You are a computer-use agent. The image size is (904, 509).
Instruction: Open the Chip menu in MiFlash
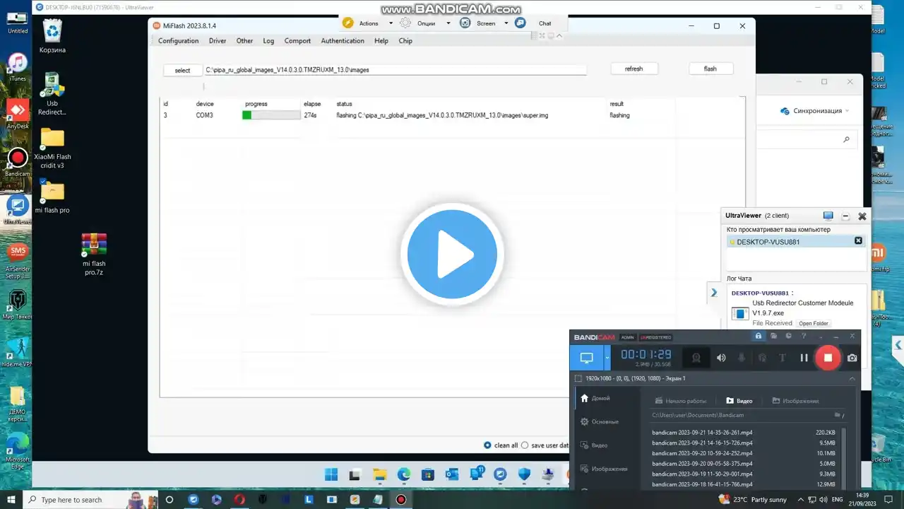[405, 41]
